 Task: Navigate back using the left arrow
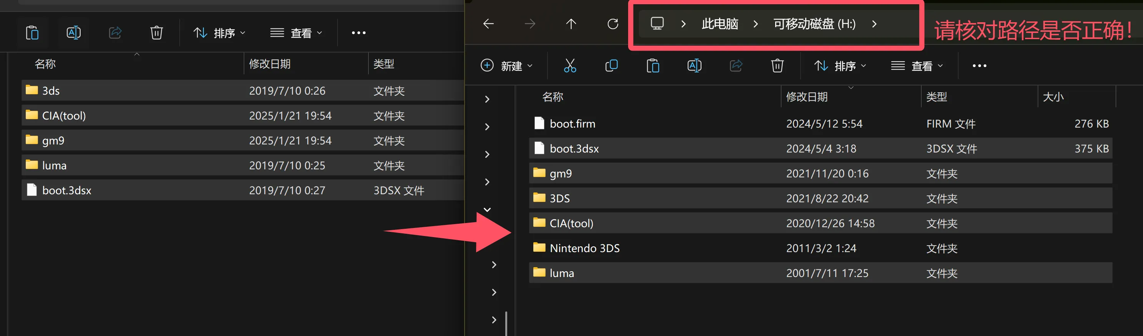click(x=488, y=24)
